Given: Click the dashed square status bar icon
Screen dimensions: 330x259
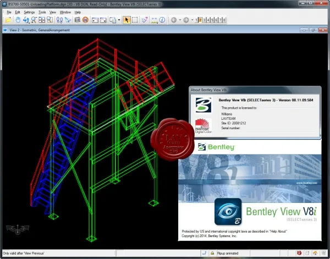Looking at the screenshot, I should (x=307, y=253).
